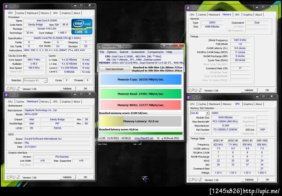Click the MaxxMEM title bar application icon
Image resolution: width=282 pixels, height=196 pixels.
pyautogui.click(x=100, y=47)
